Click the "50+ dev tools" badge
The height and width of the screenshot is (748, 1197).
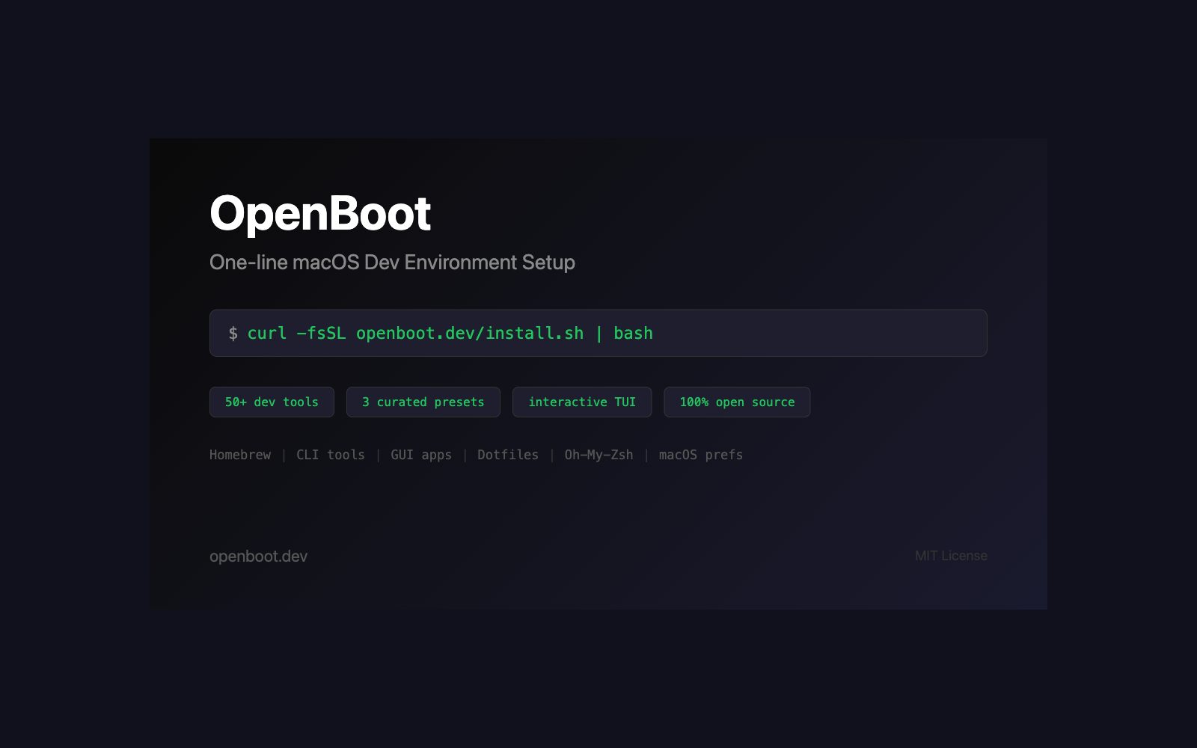pyautogui.click(x=272, y=402)
